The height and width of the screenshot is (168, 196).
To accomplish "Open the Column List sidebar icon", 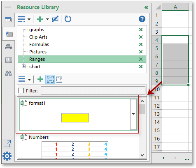I will coord(9,60).
